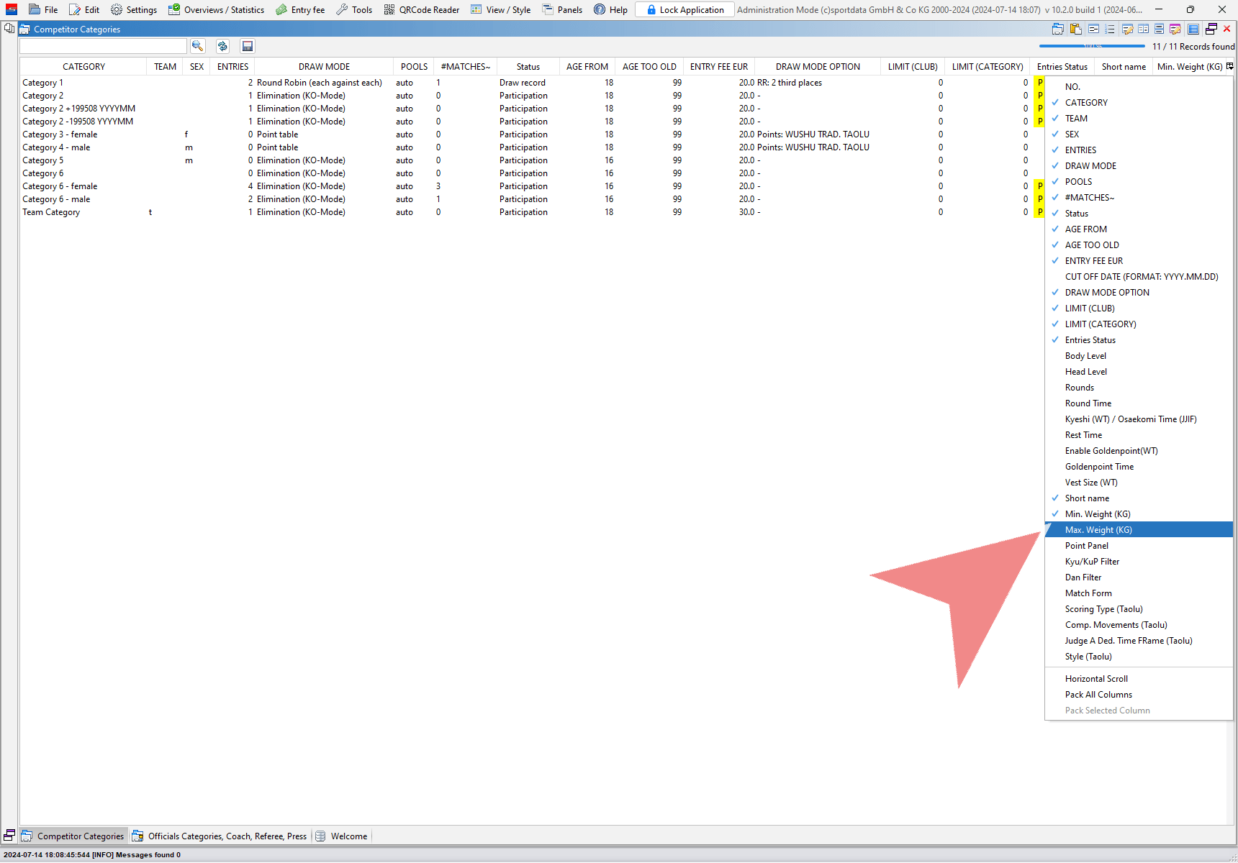The height and width of the screenshot is (863, 1238).
Task: Select Pack All Columns option
Action: pos(1098,695)
